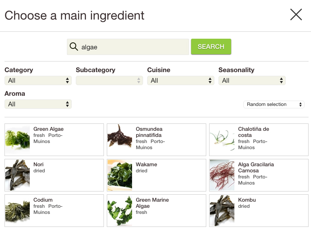Expand the Cuisine dropdown

pos(181,81)
